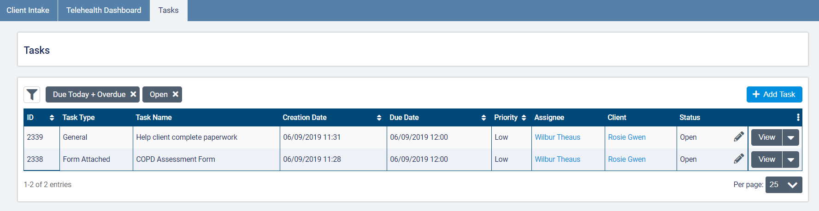Open the task filter funnel icon
The image size is (819, 211).
click(32, 95)
